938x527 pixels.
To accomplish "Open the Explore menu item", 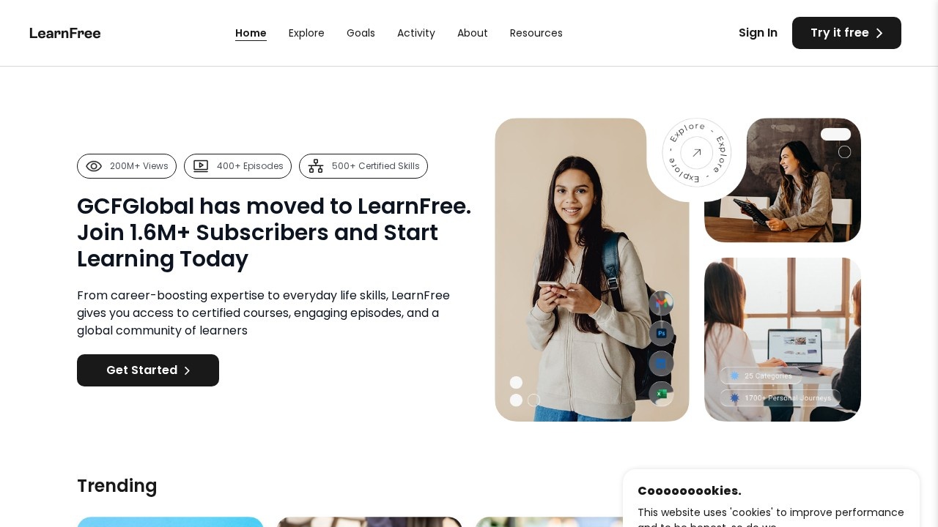I will (306, 33).
